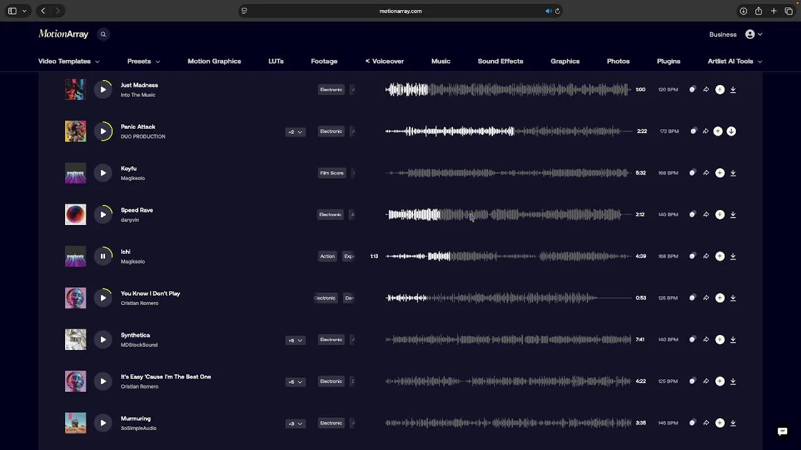Screen dimensions: 801x450
Task: Expand the Artist AI Tools menu
Action: [735, 61]
